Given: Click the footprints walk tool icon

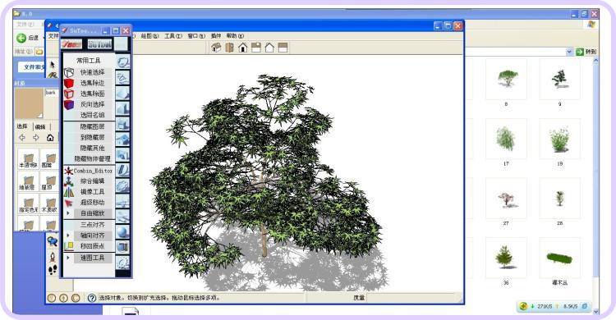Looking at the screenshot, I should coord(53,269).
